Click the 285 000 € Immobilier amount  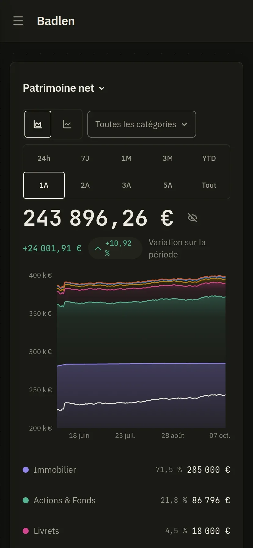(x=209, y=470)
